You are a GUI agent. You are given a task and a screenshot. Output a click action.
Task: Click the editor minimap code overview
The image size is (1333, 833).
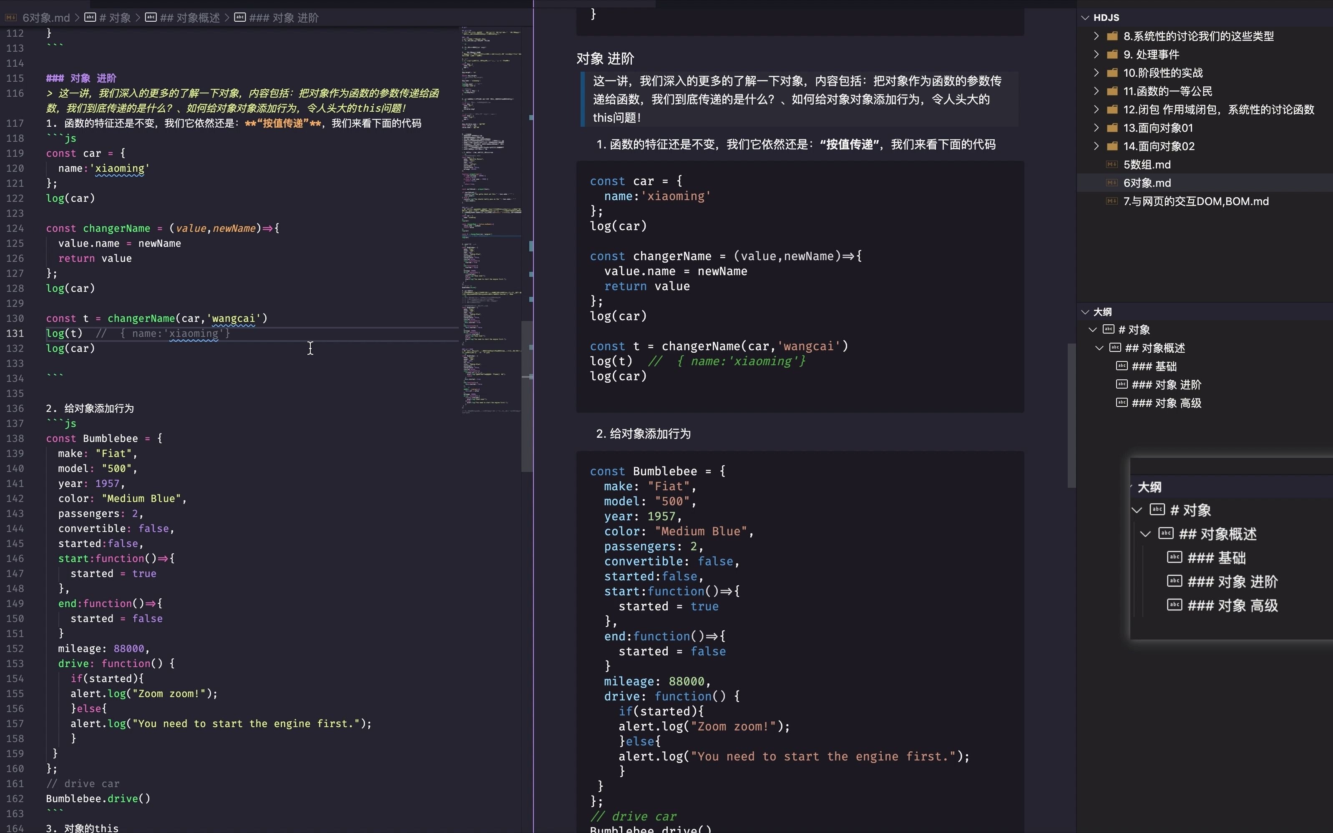click(491, 221)
